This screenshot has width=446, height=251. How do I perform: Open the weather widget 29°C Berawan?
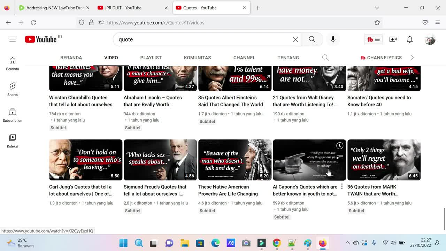[21, 243]
